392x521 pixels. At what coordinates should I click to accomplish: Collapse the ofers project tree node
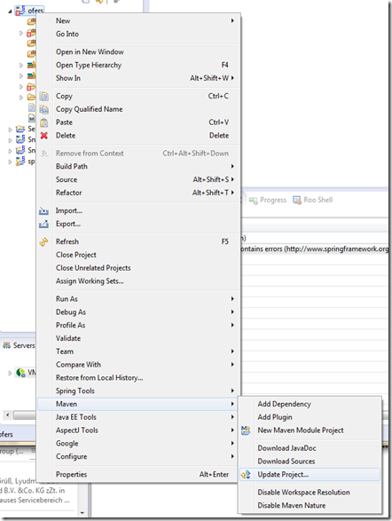click(x=10, y=12)
